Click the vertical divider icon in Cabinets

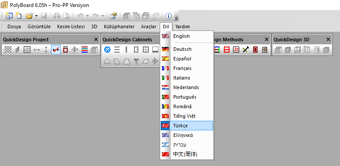coord(127,50)
